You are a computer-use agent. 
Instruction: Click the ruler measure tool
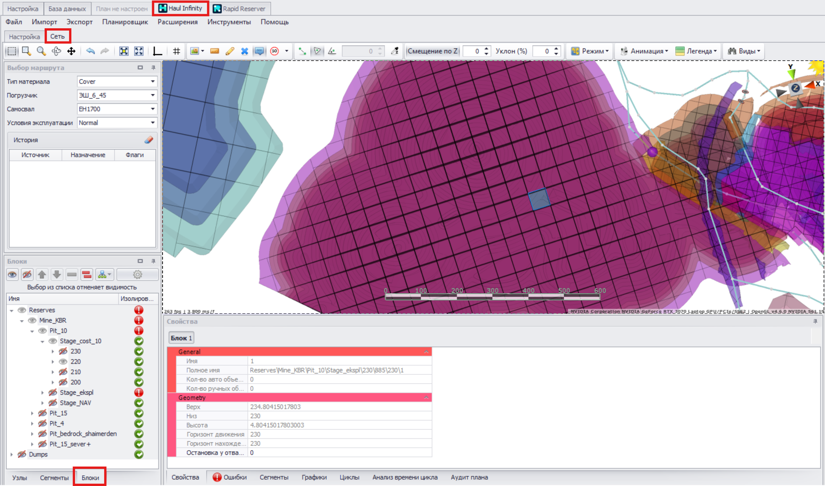[214, 51]
